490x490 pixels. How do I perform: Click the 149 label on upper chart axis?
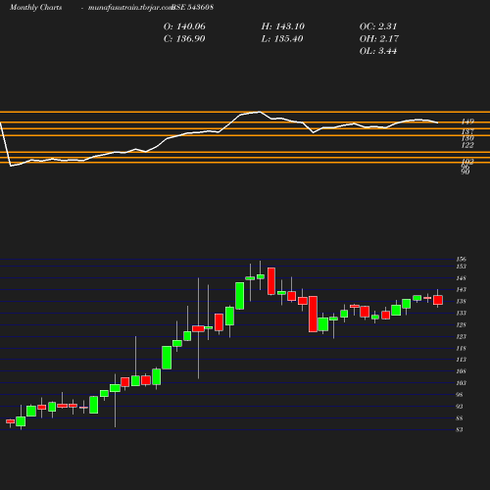click(467, 122)
